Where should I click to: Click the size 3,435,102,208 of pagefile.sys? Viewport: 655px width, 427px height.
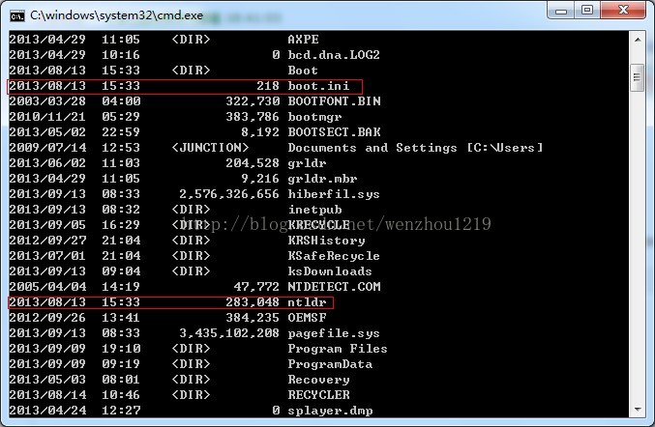(x=229, y=333)
